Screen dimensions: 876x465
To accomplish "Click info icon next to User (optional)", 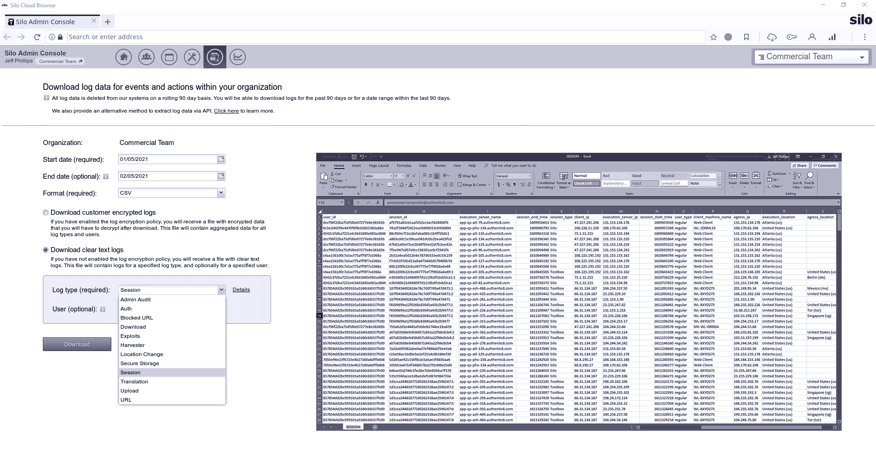I will click(x=103, y=309).
